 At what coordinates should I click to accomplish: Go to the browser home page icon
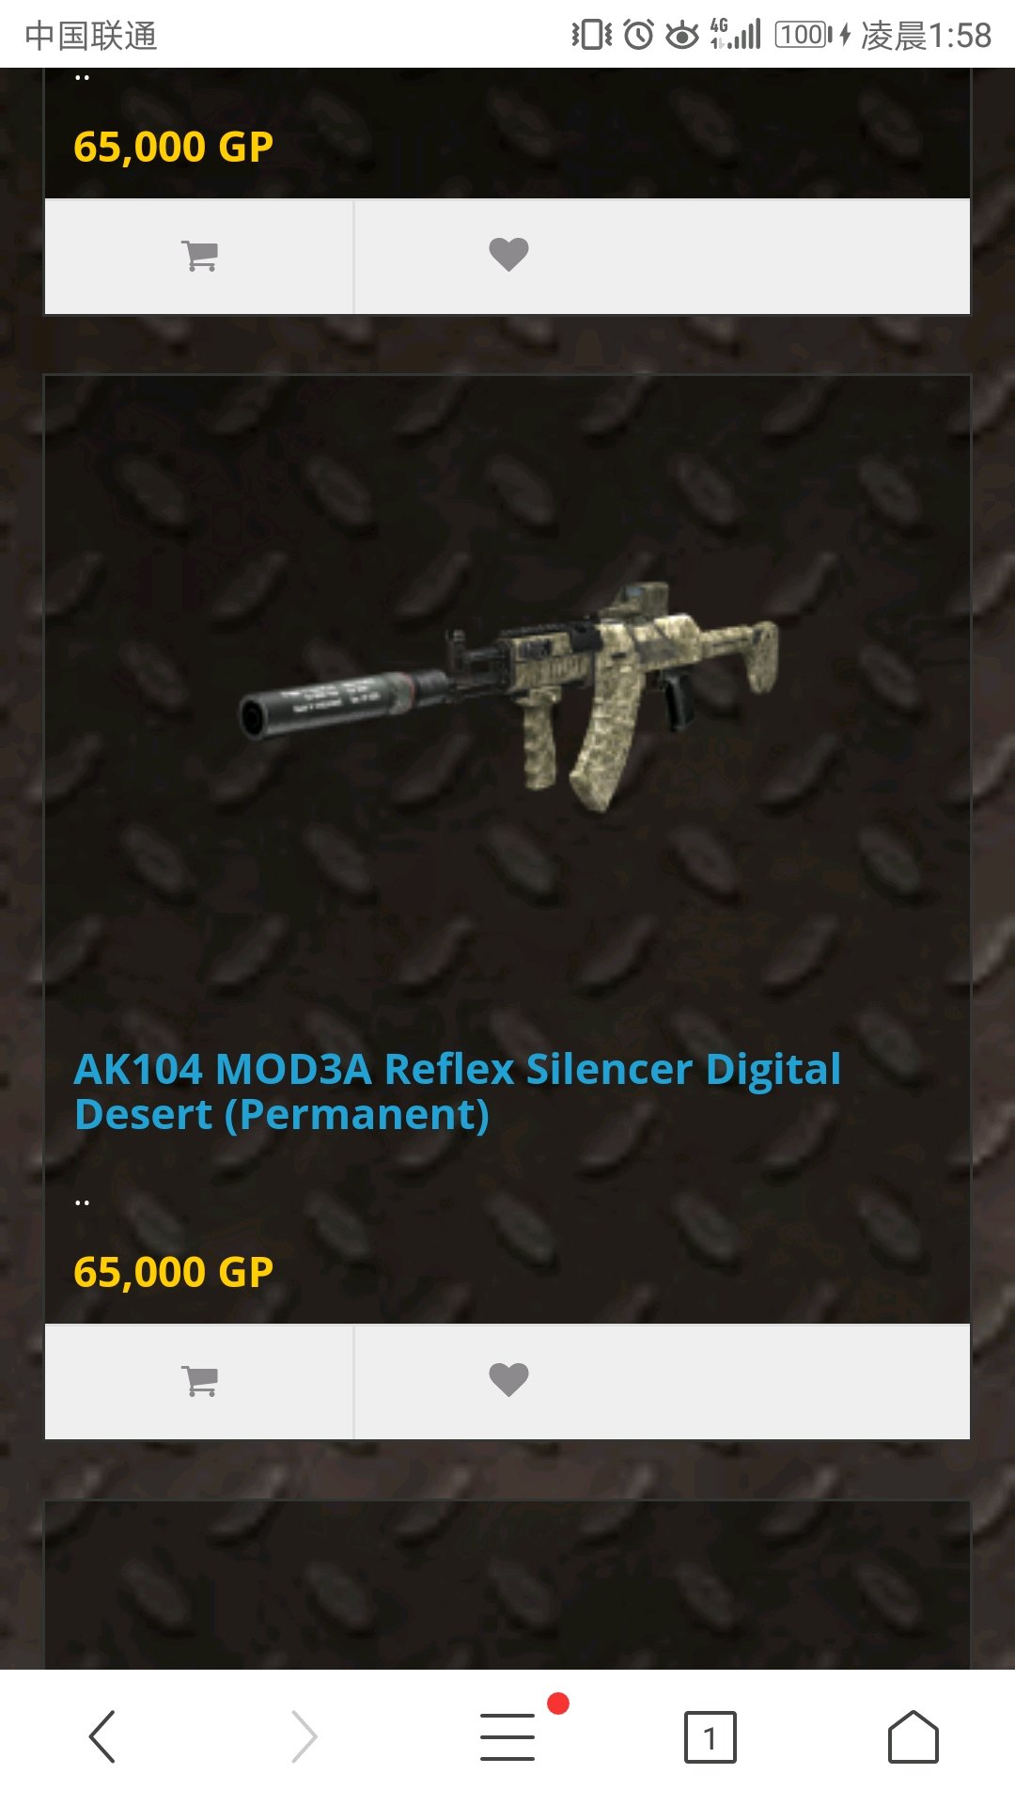tap(913, 1736)
